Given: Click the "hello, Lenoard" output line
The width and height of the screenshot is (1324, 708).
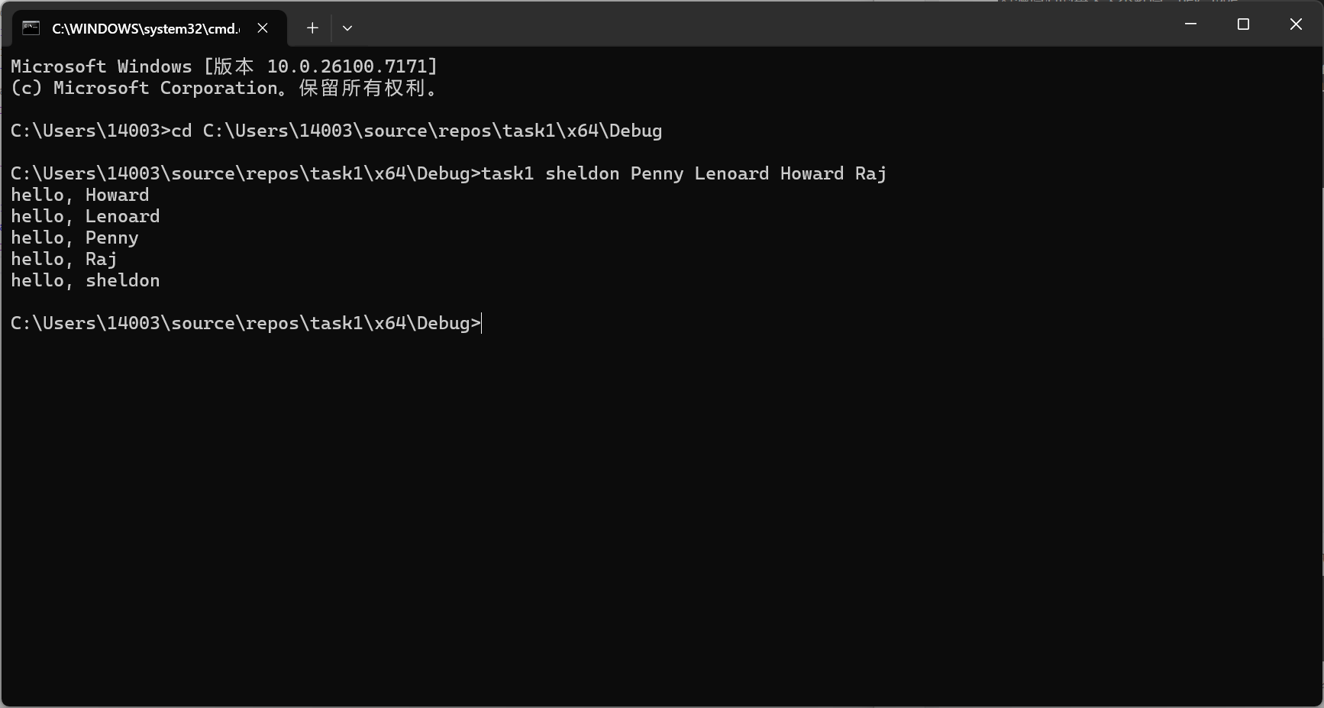Looking at the screenshot, I should 86,216.
